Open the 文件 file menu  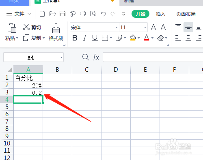tap(19, 14)
